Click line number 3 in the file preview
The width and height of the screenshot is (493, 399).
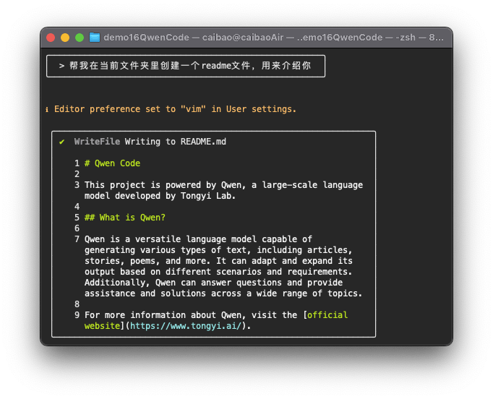point(77,185)
